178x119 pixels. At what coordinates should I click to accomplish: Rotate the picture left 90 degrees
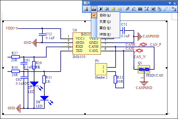tap(134, 9)
